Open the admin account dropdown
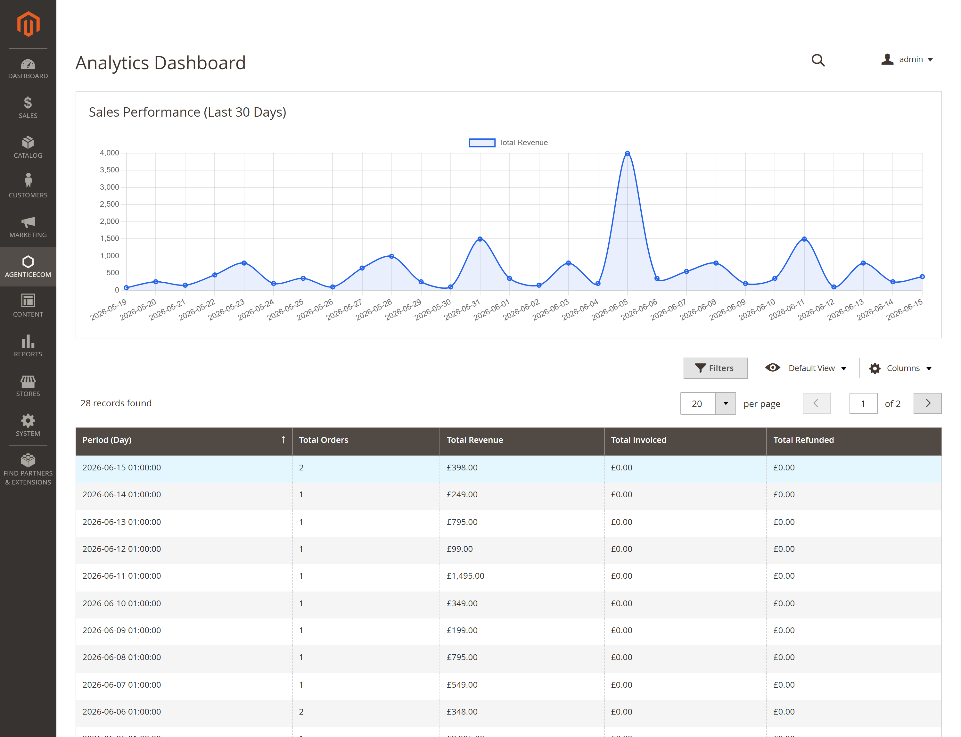This screenshot has height=737, width=961. tap(907, 59)
